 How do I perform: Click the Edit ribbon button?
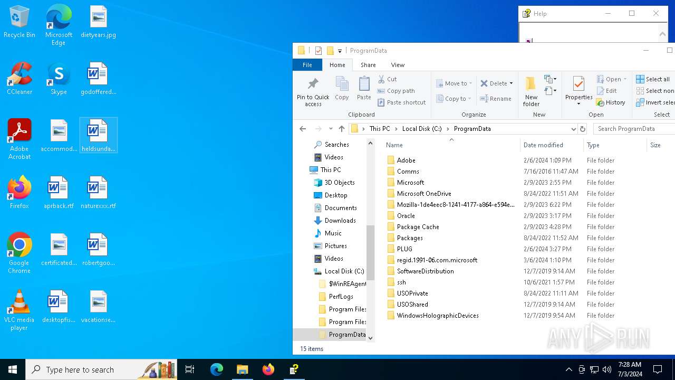pos(606,91)
